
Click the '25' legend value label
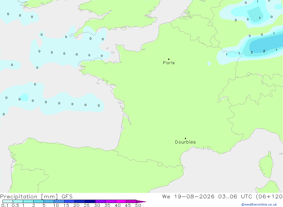pyautogui.click(x=87, y=205)
